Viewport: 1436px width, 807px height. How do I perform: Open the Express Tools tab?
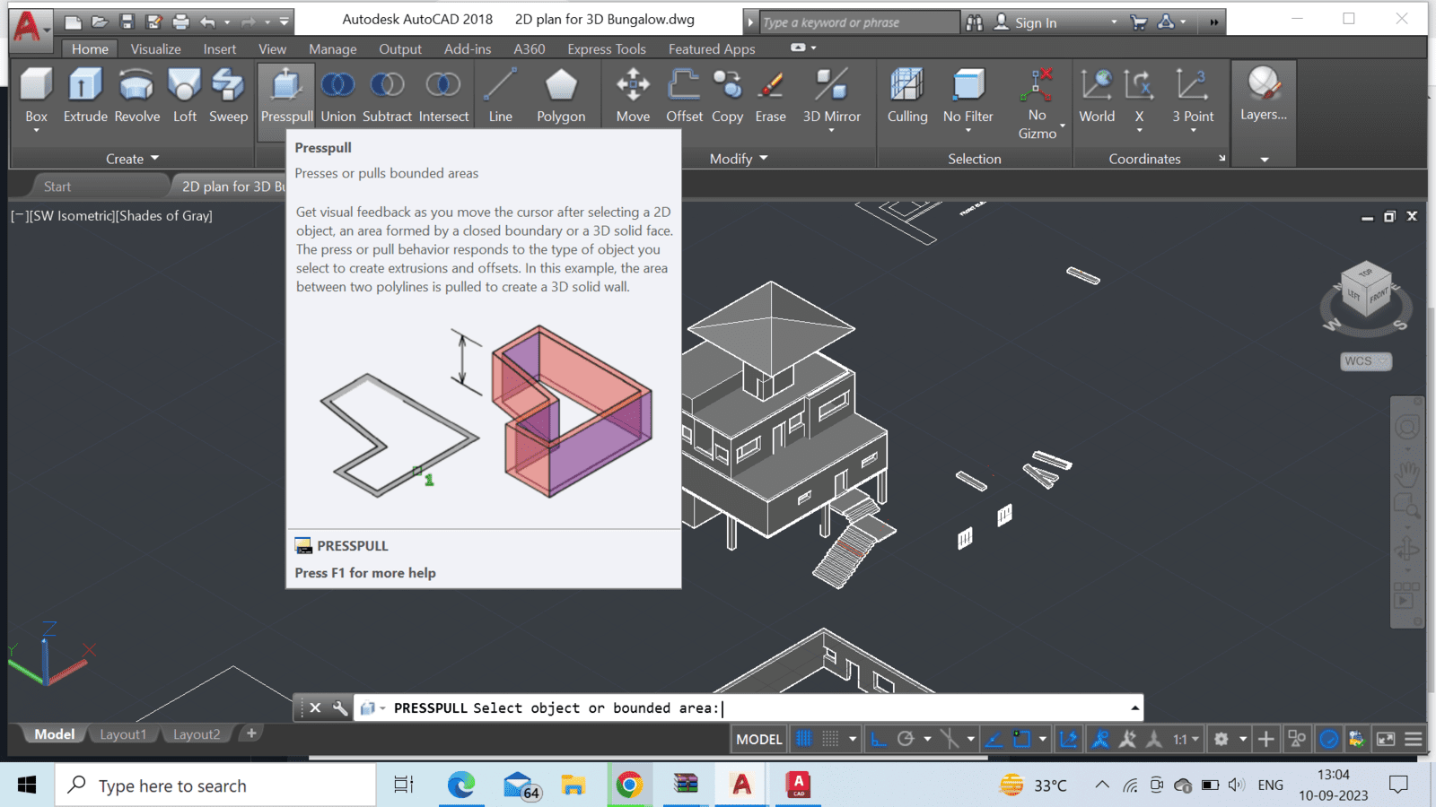point(607,48)
